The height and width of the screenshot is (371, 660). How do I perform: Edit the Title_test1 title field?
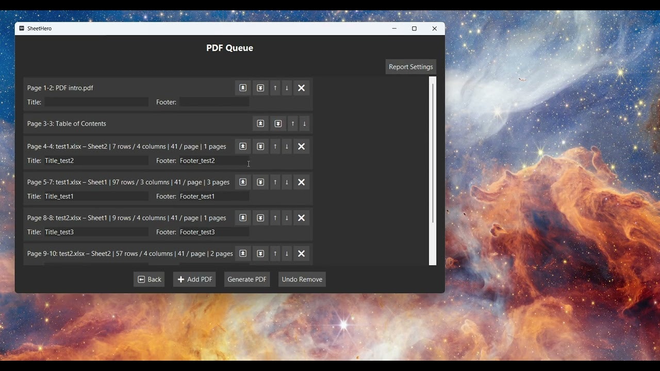pos(96,196)
